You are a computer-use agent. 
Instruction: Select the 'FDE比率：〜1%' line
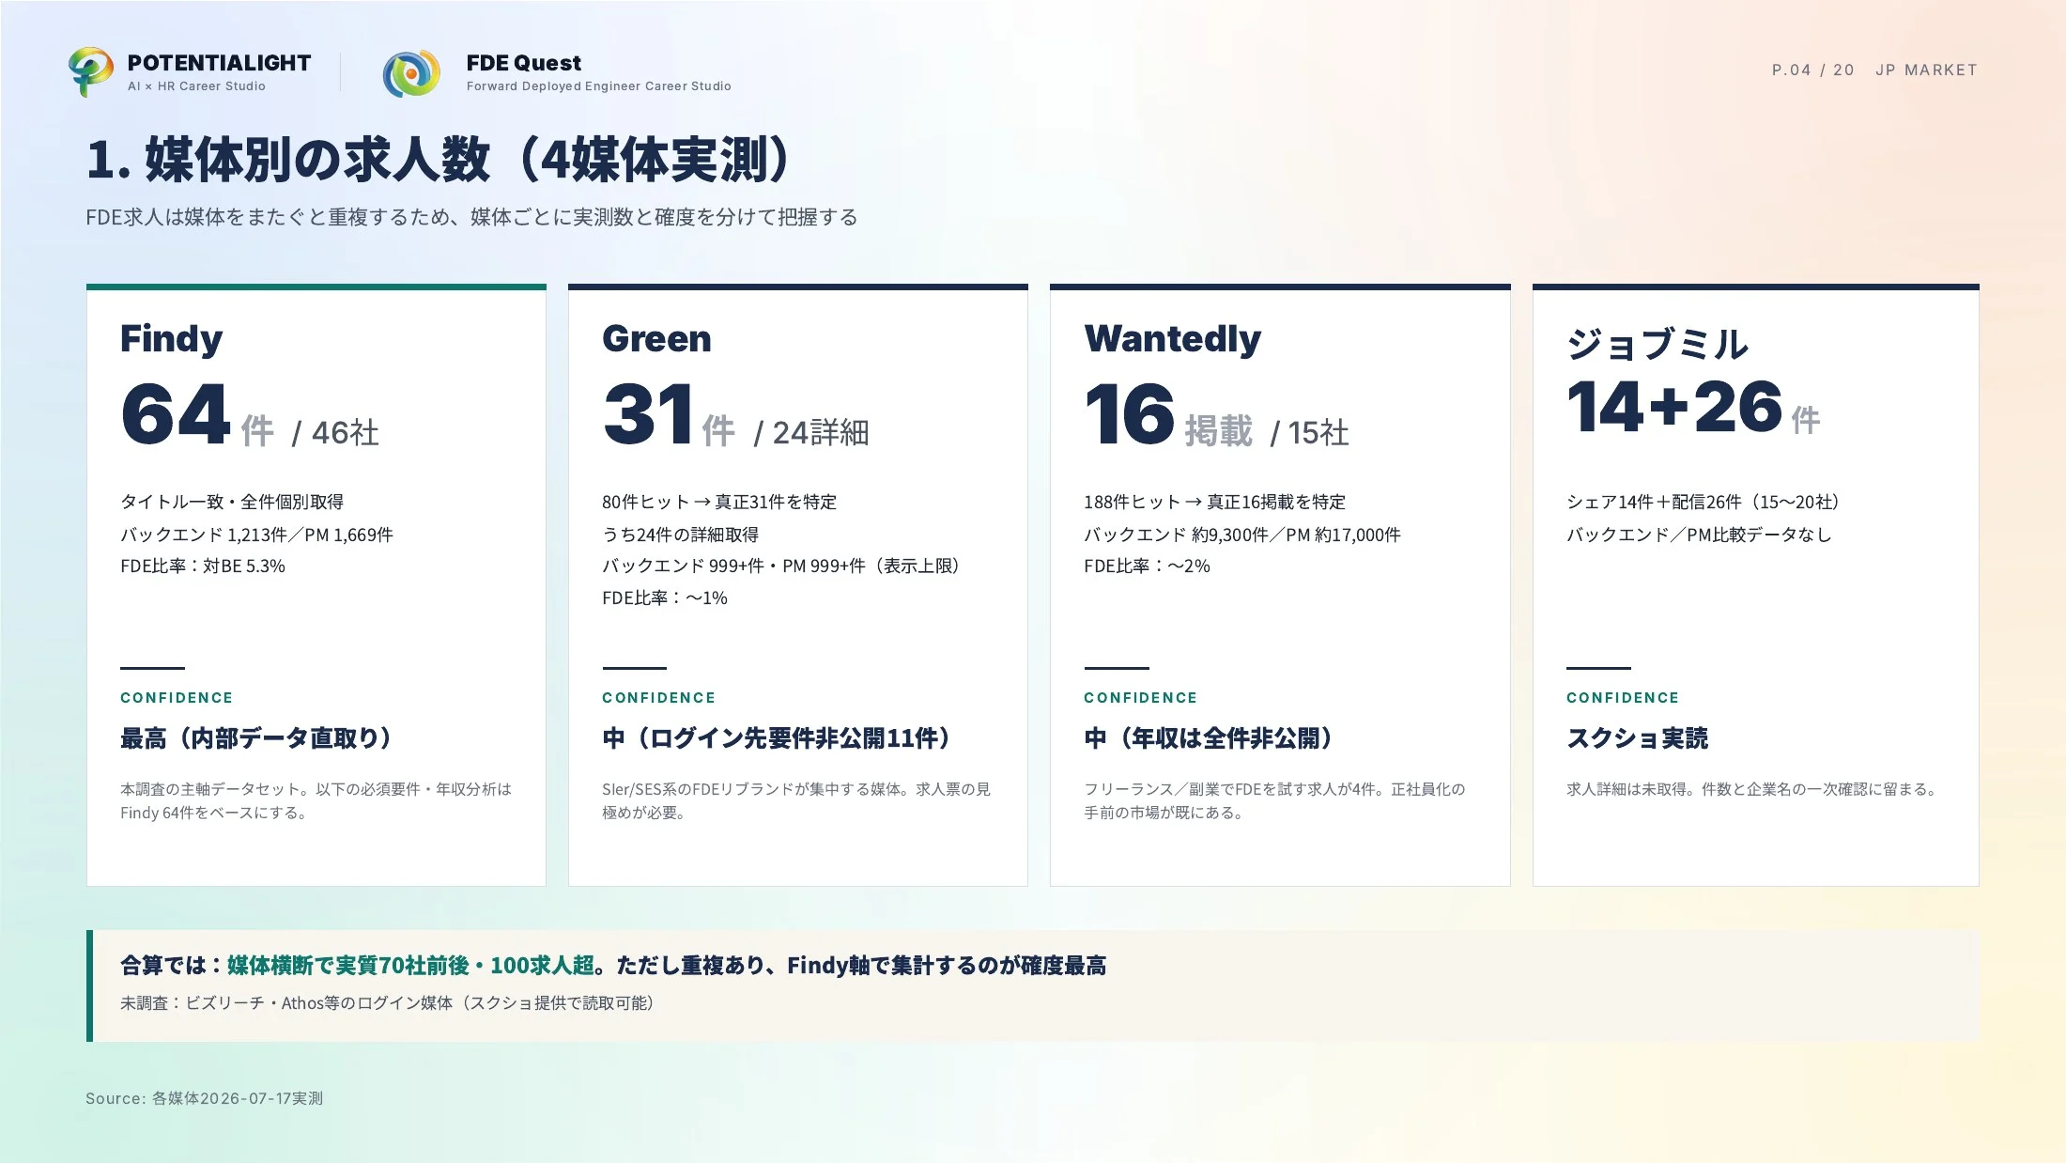click(x=665, y=597)
